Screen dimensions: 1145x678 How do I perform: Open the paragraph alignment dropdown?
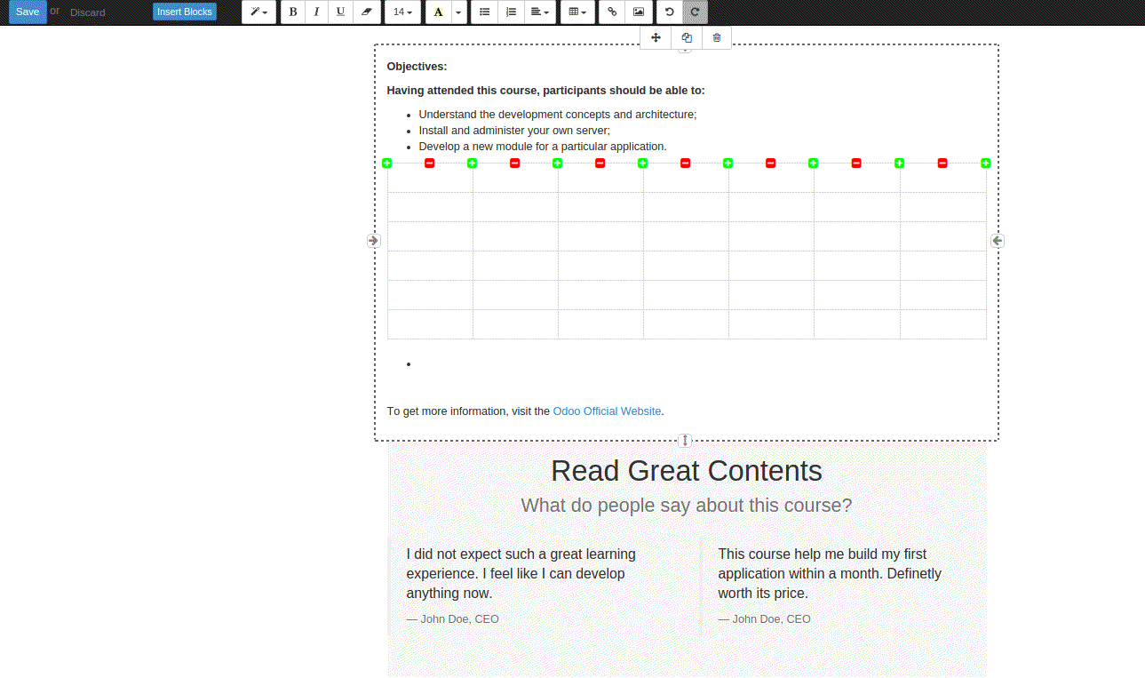pyautogui.click(x=539, y=12)
